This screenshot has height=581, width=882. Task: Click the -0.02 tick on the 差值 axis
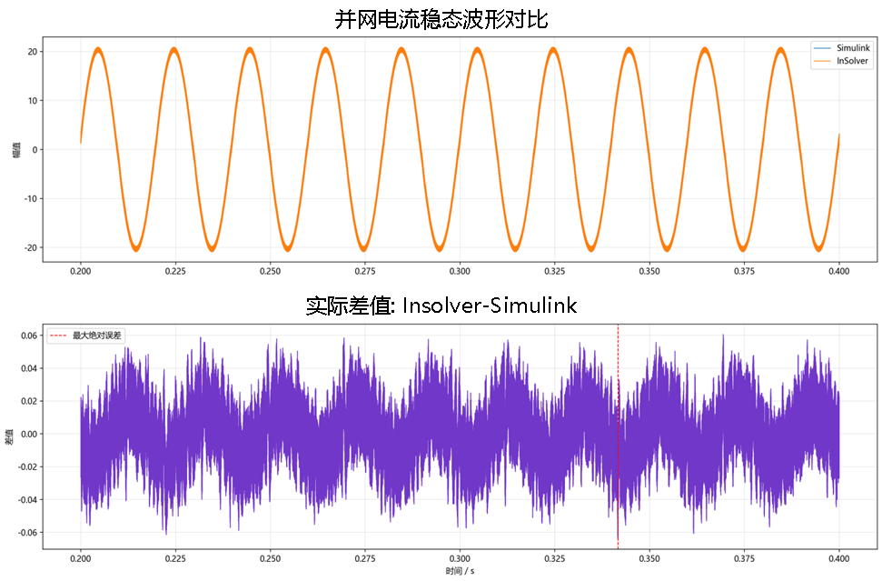point(27,466)
